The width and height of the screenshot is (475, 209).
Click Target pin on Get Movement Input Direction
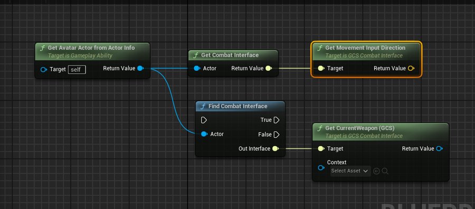[321, 69]
